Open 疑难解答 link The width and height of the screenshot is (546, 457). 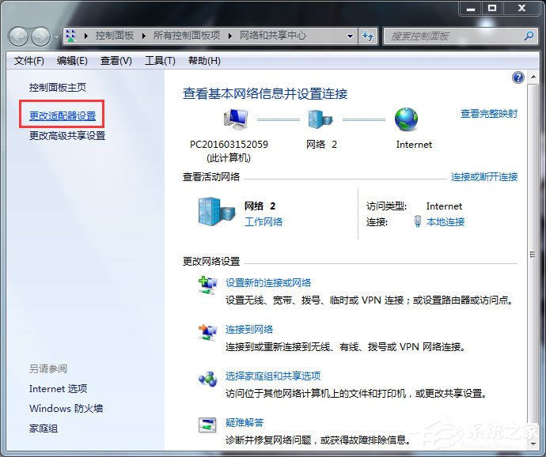[x=245, y=422]
